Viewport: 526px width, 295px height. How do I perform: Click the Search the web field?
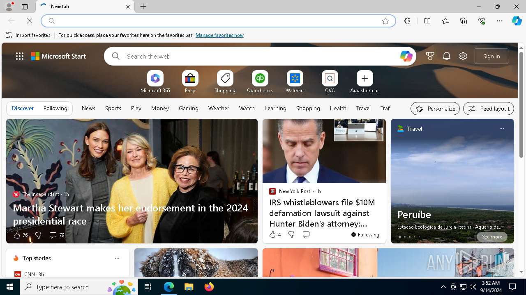click(x=261, y=56)
